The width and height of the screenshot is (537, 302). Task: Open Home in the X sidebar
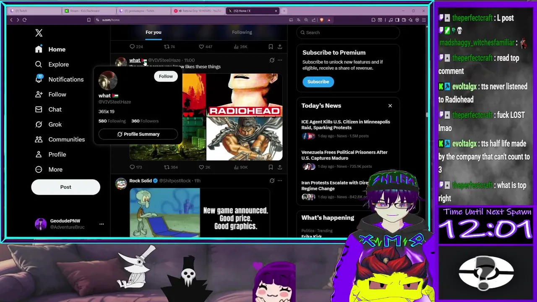50,49
